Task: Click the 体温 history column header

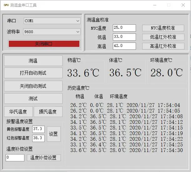Action: coord(98,96)
